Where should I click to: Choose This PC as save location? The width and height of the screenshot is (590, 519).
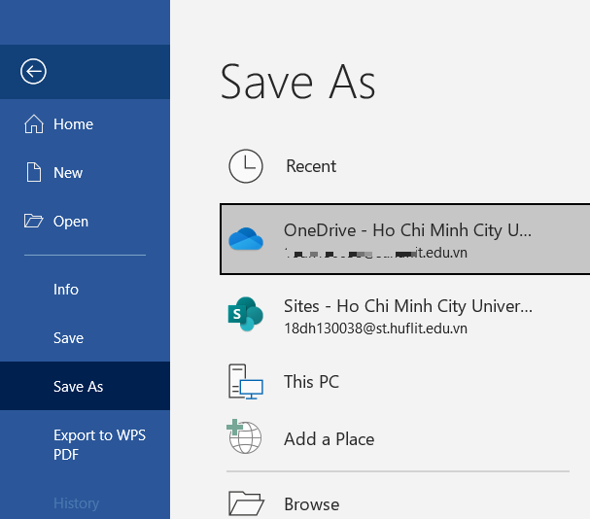coord(405,382)
